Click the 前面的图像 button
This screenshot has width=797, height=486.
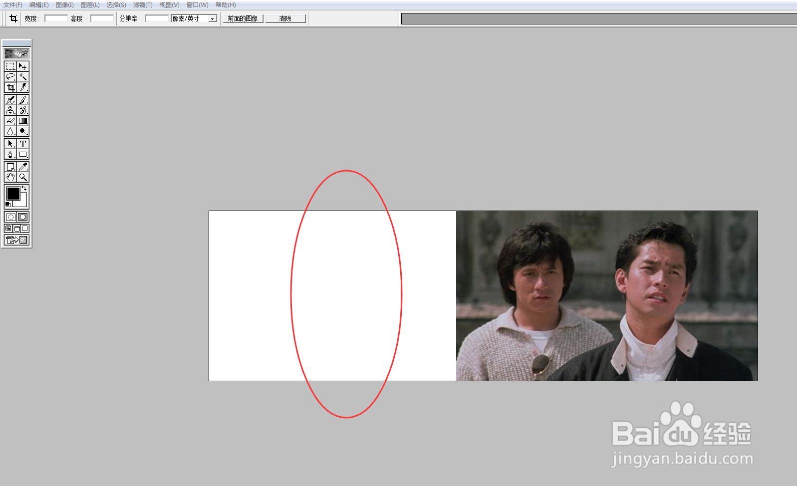(243, 18)
